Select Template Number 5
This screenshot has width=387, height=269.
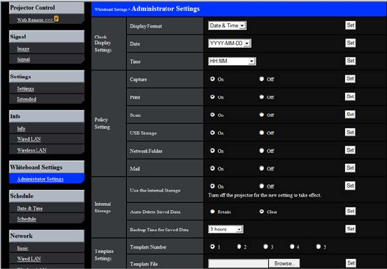click(318, 247)
